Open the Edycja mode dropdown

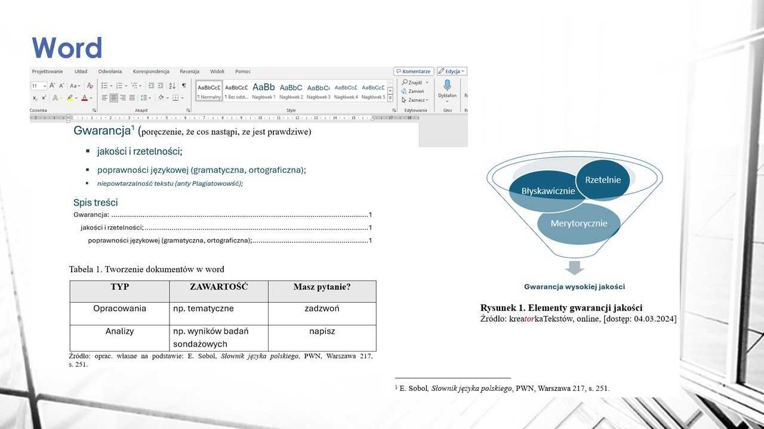click(x=452, y=71)
